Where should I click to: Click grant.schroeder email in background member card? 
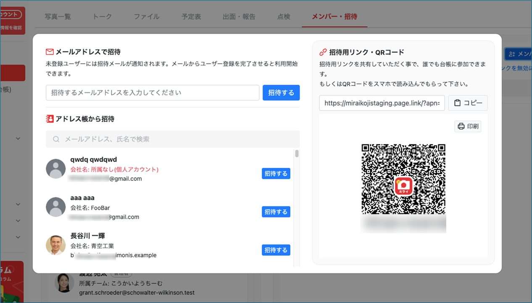[137, 293]
